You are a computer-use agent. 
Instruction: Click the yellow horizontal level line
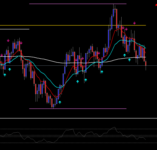(x=73, y=25)
